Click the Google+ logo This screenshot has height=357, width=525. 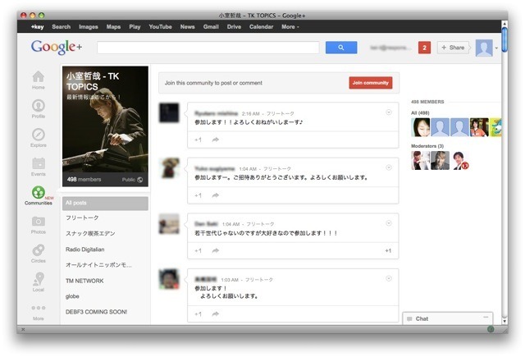point(57,47)
